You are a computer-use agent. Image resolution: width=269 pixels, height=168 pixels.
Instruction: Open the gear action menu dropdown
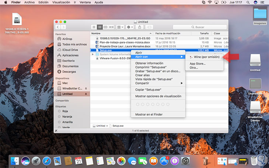pyautogui.click(x=130, y=27)
